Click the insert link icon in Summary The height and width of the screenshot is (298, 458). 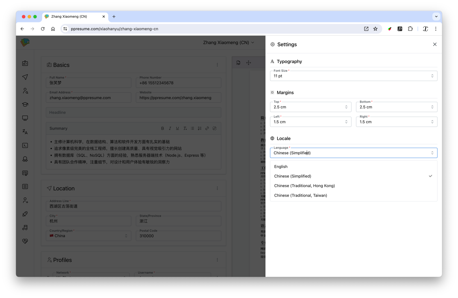pyautogui.click(x=207, y=128)
